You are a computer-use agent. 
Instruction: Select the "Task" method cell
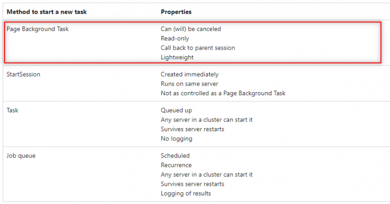pos(13,110)
